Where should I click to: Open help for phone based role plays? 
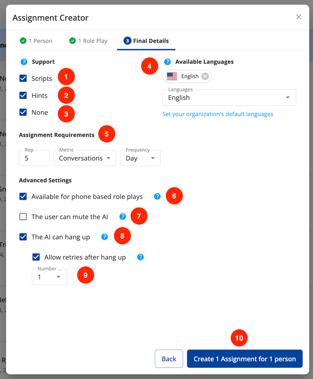(157, 196)
